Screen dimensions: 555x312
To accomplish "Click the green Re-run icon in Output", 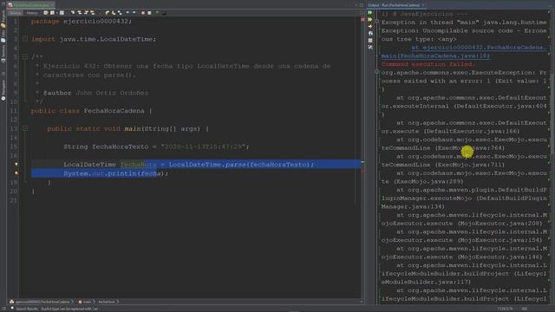I will (370, 13).
